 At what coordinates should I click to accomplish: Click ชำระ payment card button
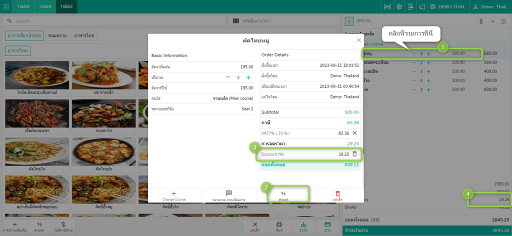click(327, 227)
